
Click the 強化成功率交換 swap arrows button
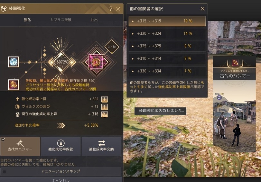(x=101, y=146)
